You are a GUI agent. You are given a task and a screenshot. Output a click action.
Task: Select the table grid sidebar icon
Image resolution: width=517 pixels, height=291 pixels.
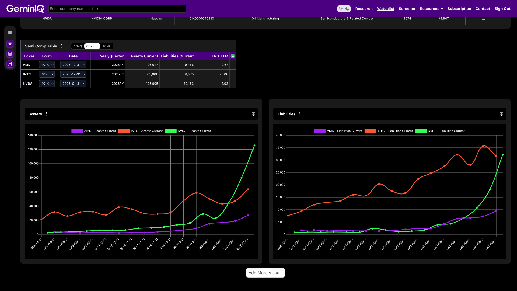click(10, 54)
